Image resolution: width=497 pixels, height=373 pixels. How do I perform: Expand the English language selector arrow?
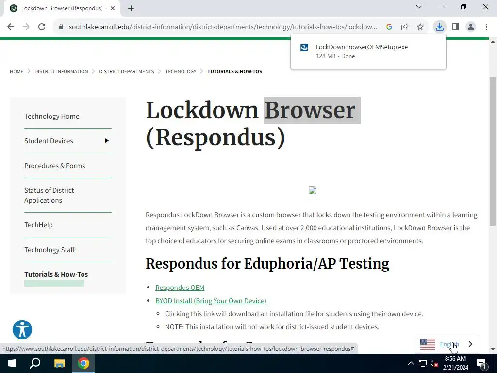click(x=470, y=344)
